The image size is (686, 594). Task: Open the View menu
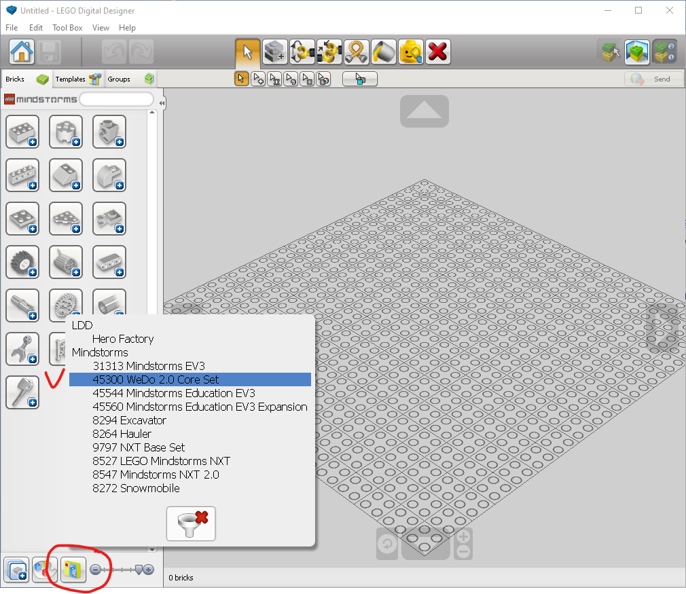(101, 28)
